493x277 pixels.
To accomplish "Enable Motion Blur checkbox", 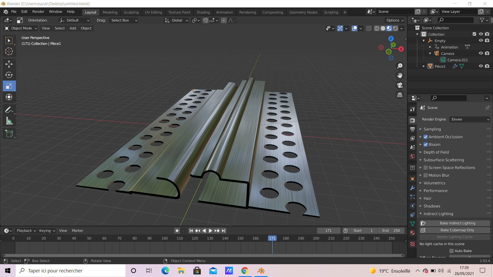I will 425,175.
